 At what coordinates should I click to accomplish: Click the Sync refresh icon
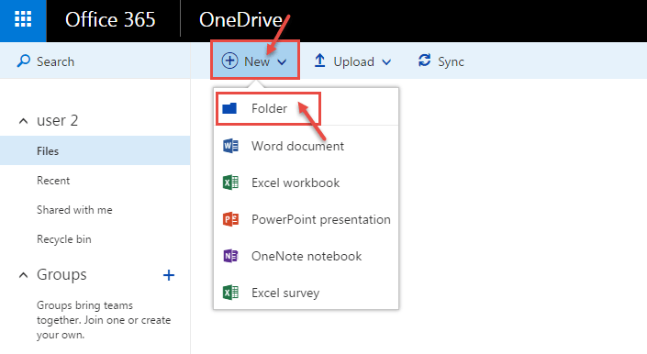(x=424, y=61)
